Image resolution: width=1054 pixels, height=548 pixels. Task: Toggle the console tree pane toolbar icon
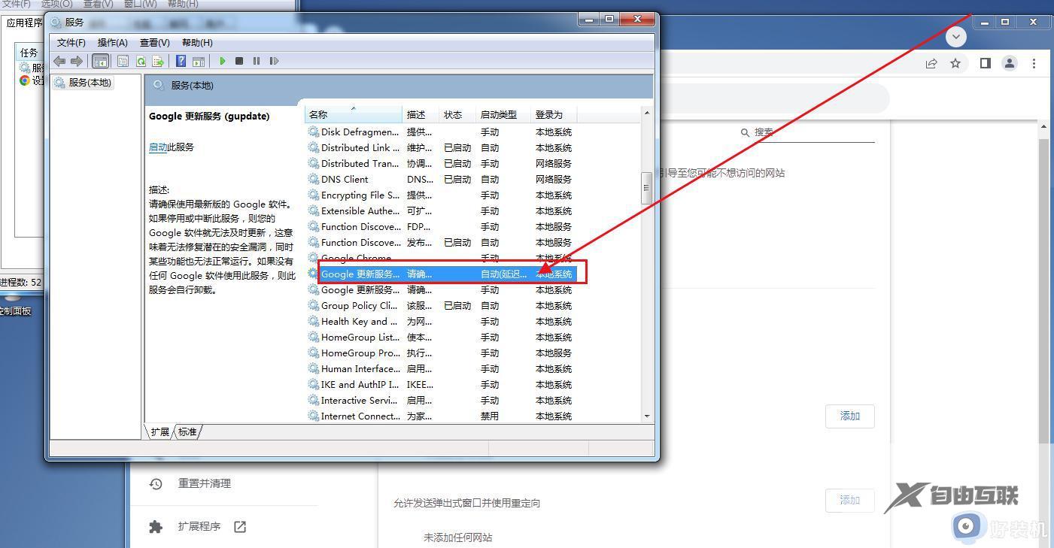coord(100,61)
